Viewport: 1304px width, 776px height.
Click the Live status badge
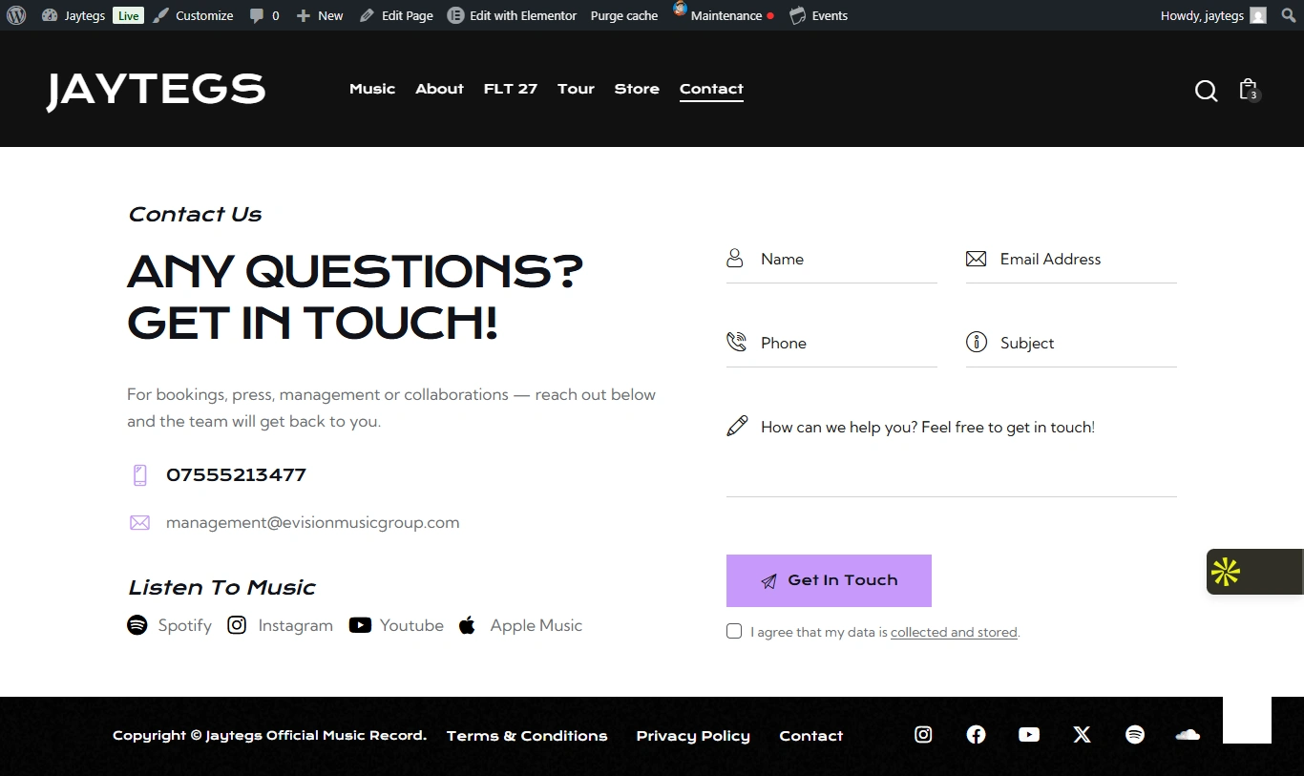click(128, 15)
